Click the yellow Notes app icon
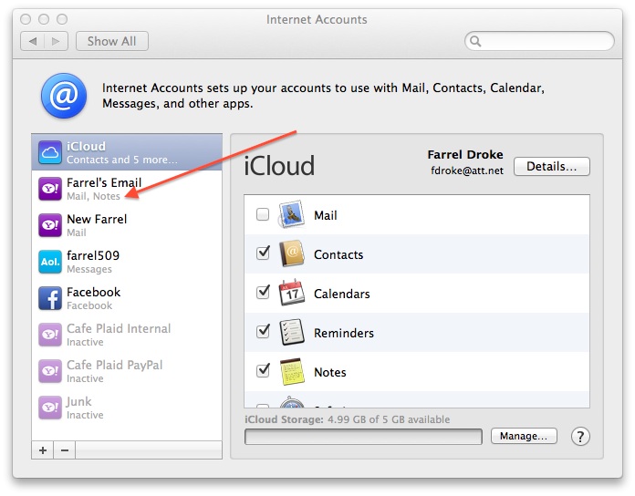This screenshot has height=496, width=635. tap(292, 371)
